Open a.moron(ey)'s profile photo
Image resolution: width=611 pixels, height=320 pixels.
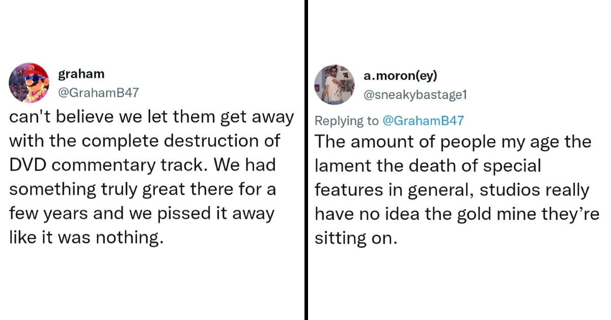[x=334, y=84]
